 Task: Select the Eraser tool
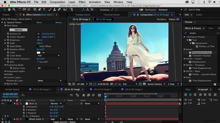pyautogui.click(x=59, y=10)
